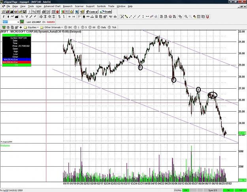Viewport: 247px width, 192px height.
Task: Switch chart type to area mountain
Action: [x=17, y=17]
